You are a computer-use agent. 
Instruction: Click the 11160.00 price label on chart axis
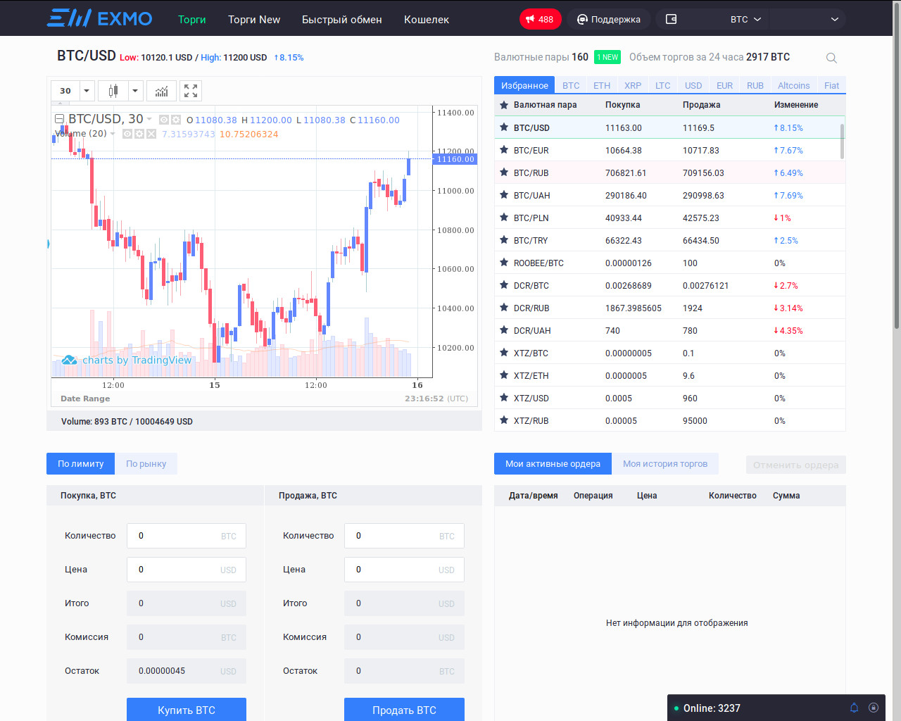click(455, 159)
